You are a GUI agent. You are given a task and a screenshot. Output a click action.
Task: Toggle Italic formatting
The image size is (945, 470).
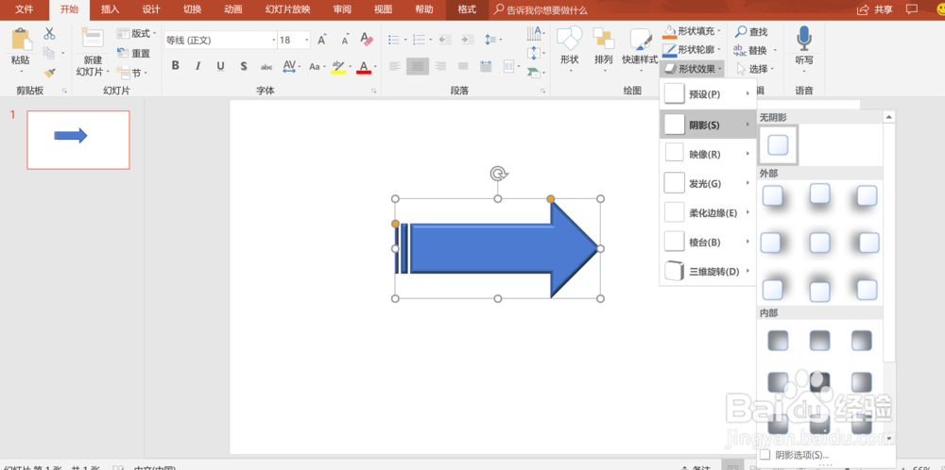pos(198,66)
